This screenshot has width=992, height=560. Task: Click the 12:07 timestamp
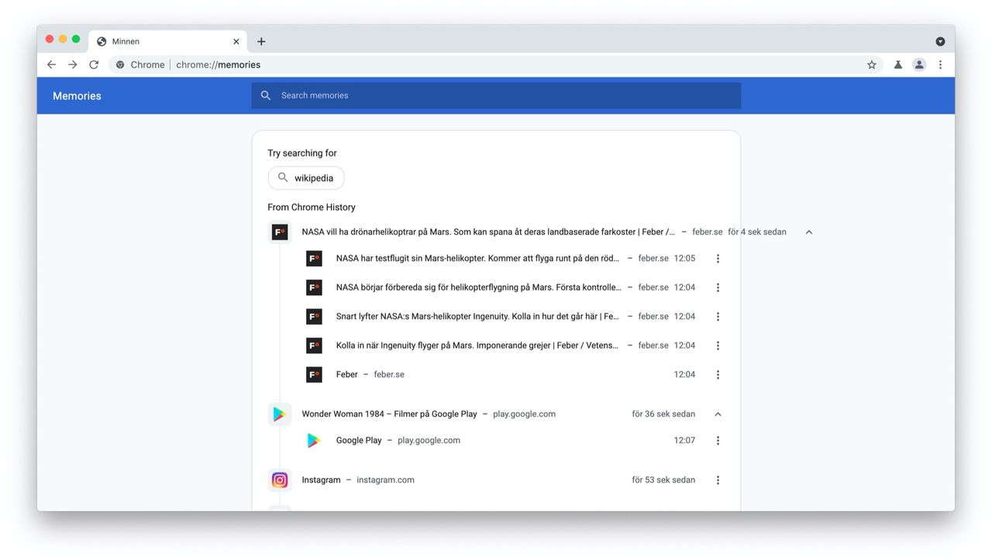pos(684,441)
